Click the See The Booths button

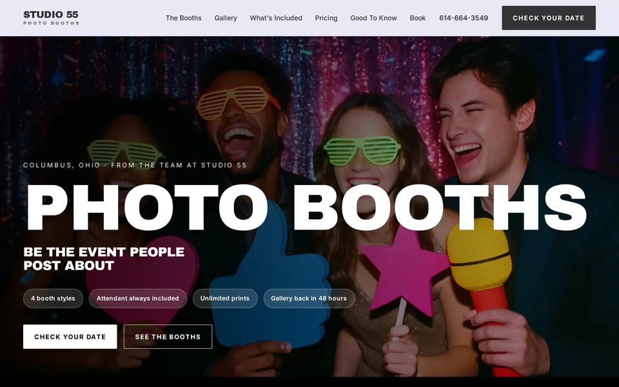(168, 337)
